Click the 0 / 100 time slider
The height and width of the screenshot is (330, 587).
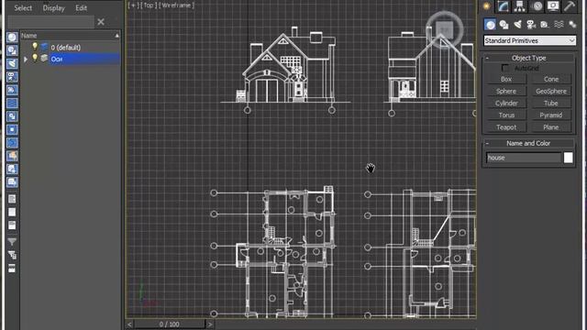169,324
